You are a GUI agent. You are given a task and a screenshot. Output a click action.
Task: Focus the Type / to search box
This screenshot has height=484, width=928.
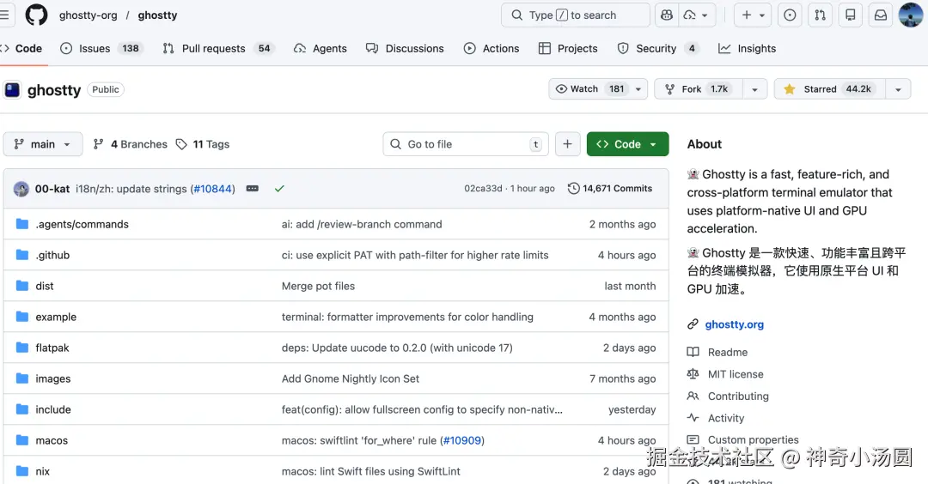575,15
